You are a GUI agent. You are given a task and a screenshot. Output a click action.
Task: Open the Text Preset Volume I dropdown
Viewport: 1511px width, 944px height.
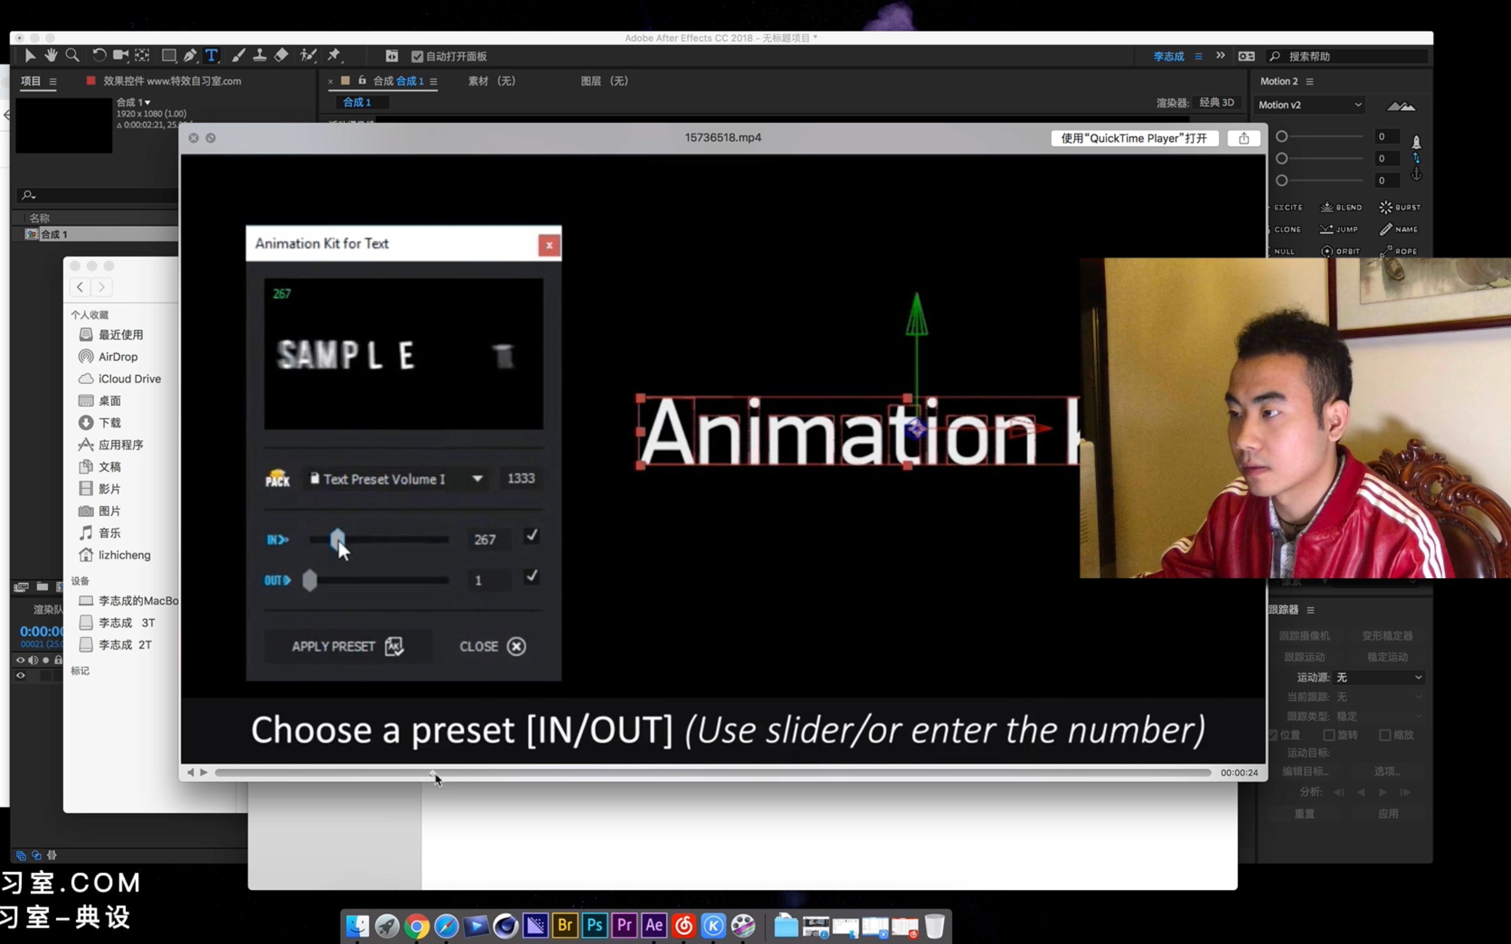tap(400, 479)
